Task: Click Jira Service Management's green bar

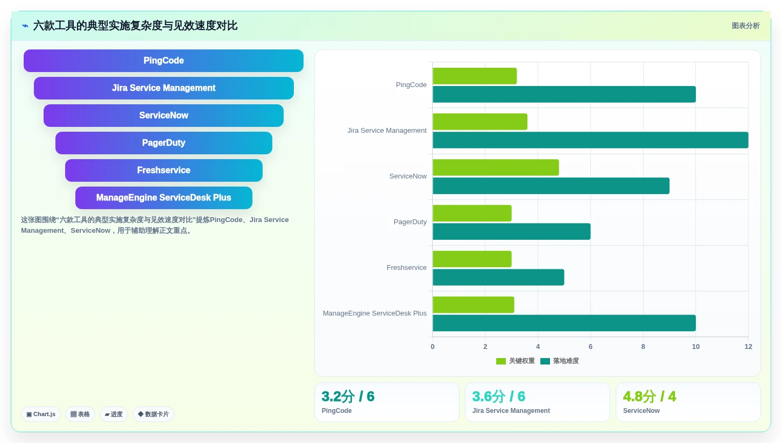Action: pyautogui.click(x=480, y=122)
